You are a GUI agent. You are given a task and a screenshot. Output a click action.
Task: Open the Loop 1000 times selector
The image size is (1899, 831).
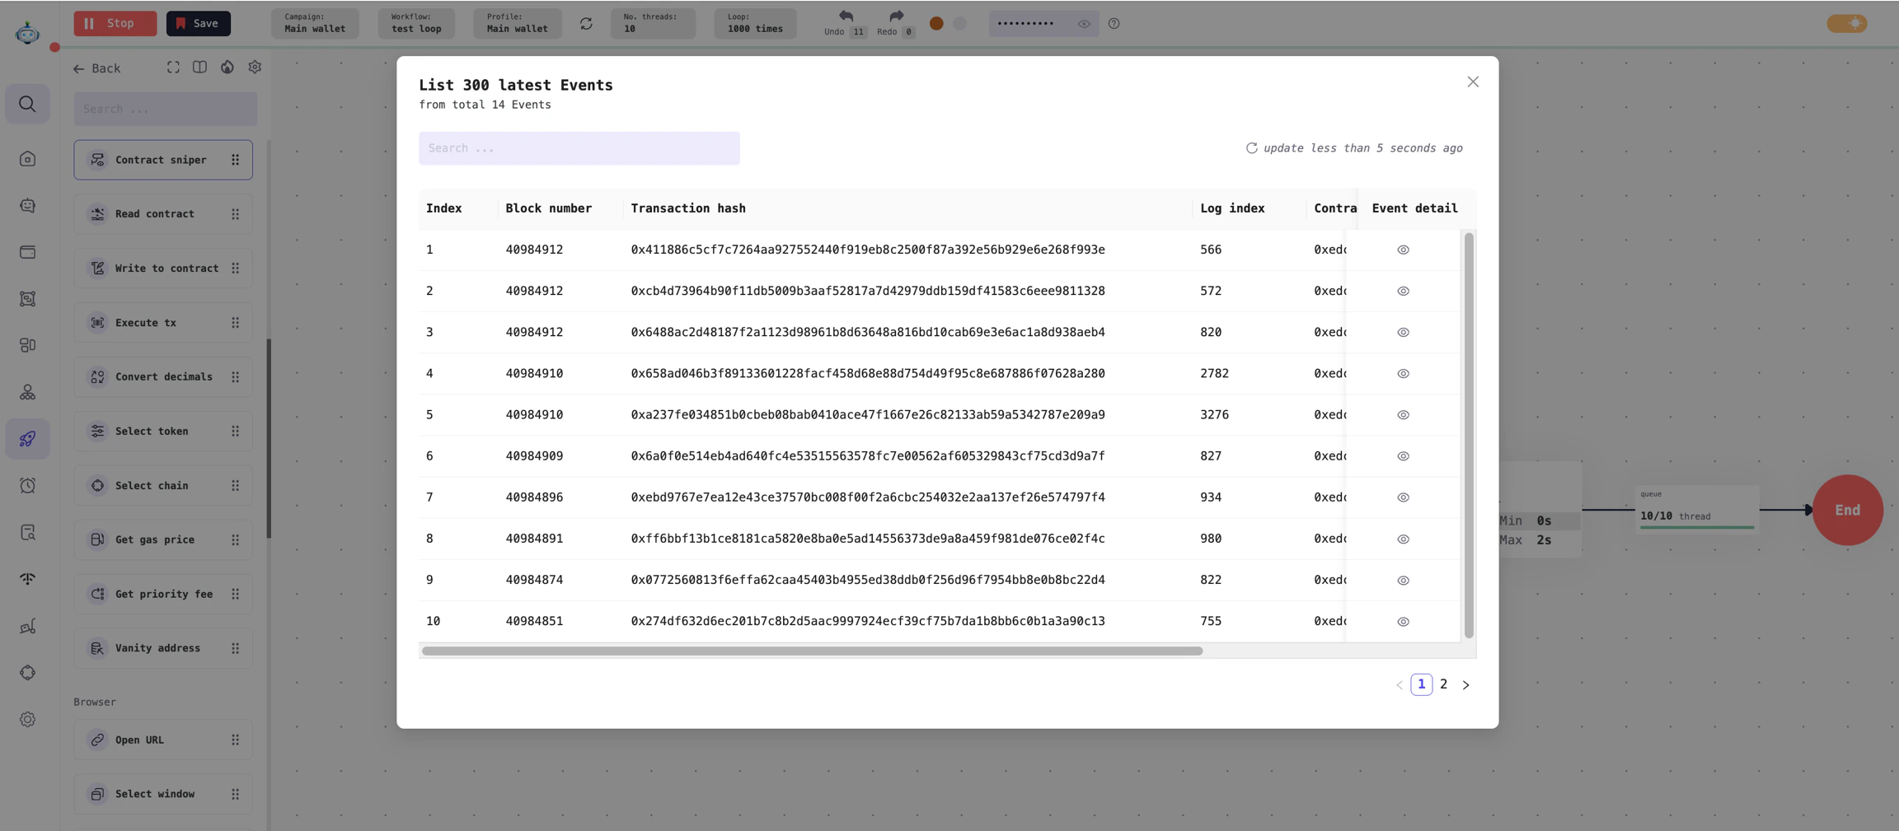pyautogui.click(x=755, y=23)
